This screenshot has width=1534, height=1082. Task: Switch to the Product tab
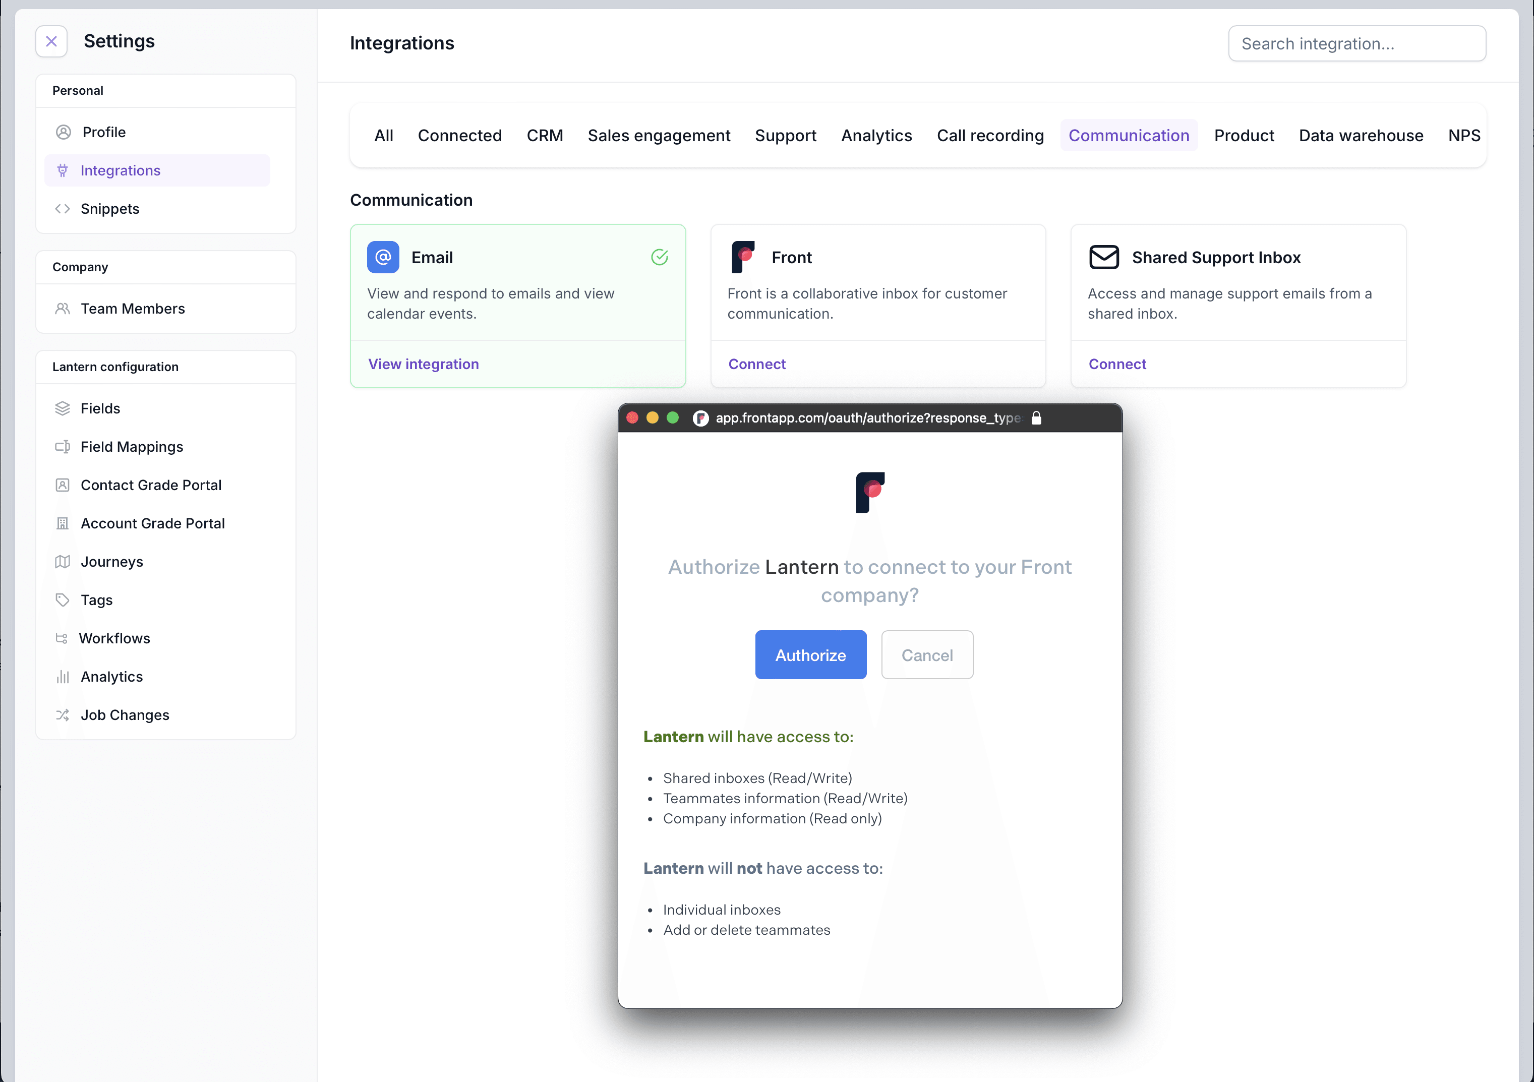1244,136
